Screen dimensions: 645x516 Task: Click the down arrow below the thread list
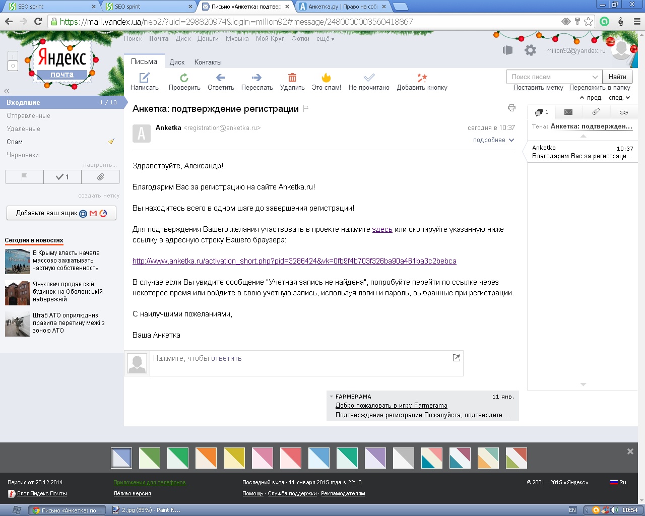coord(583,384)
